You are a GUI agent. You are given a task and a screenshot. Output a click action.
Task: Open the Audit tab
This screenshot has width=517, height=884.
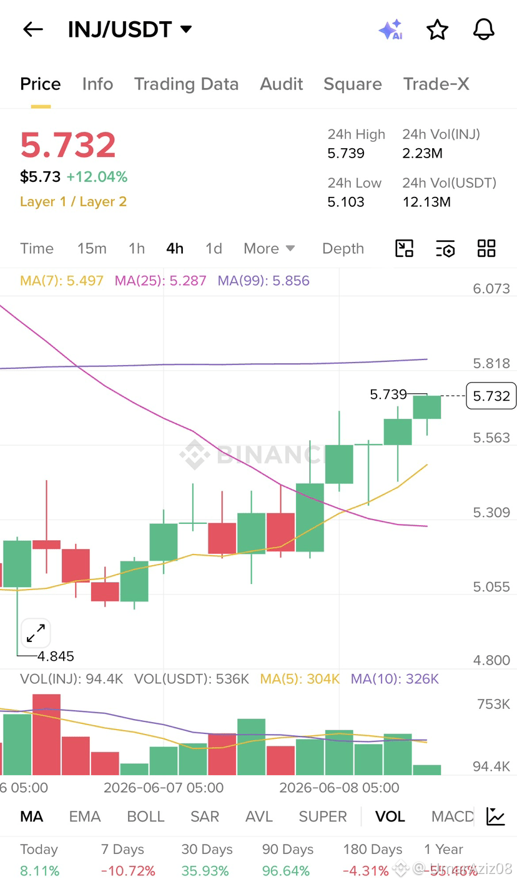coord(281,84)
